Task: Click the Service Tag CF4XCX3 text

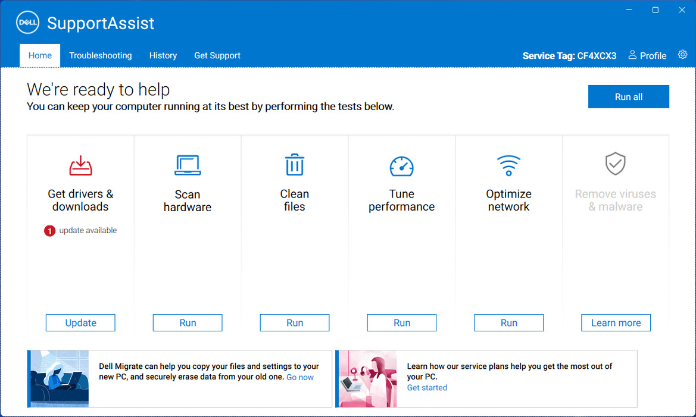Action: [569, 55]
